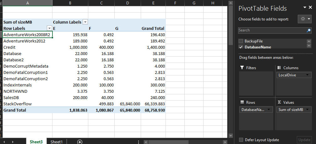Screen dimensions: 316x144
Task: Select cell with value 1,838.063
Action: (x=70, y=110)
